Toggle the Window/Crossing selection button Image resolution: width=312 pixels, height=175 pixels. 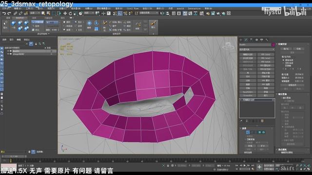(x=59, y=13)
